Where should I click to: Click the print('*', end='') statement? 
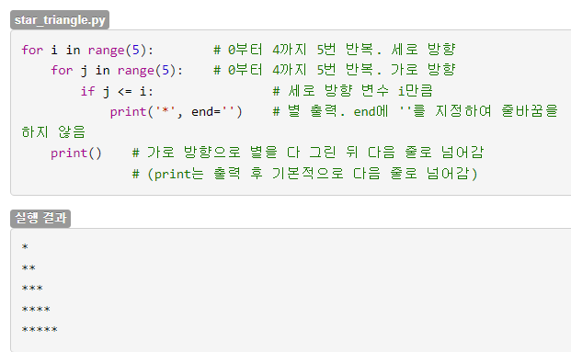click(176, 111)
